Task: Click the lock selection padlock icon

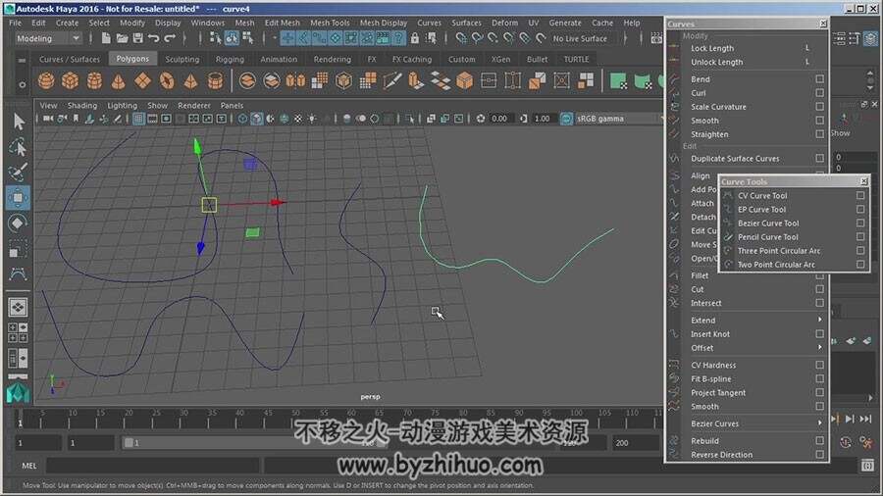Action: [415, 38]
